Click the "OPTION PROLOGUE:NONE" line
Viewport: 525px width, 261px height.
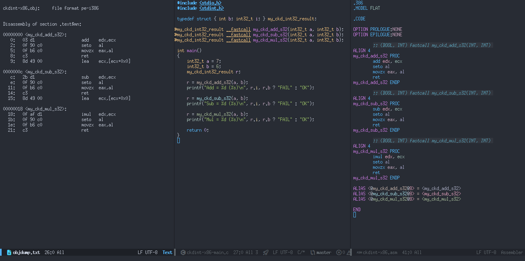pyautogui.click(x=378, y=29)
